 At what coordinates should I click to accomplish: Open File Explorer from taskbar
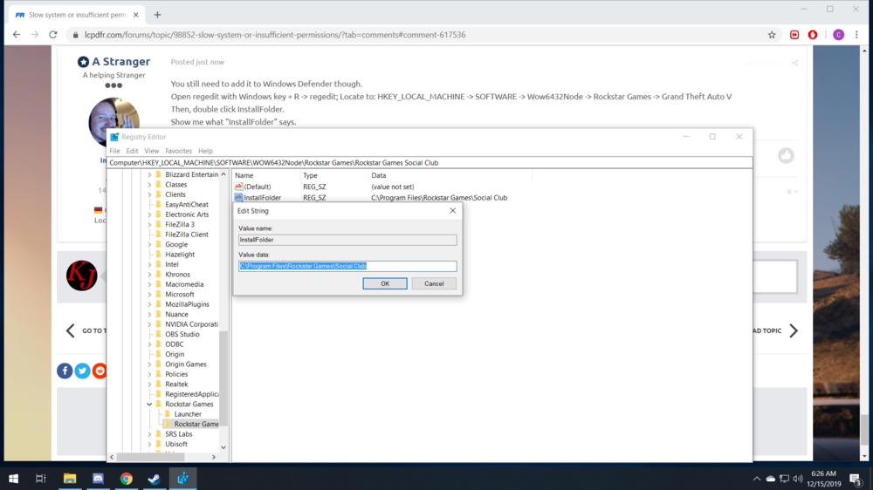(x=70, y=479)
